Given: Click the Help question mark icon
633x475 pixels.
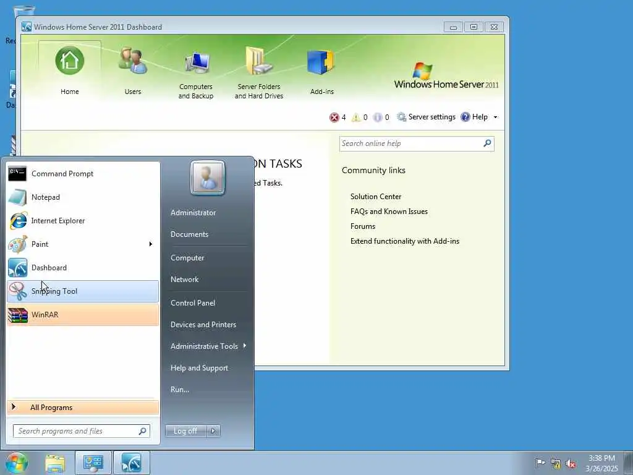Looking at the screenshot, I should click(465, 117).
